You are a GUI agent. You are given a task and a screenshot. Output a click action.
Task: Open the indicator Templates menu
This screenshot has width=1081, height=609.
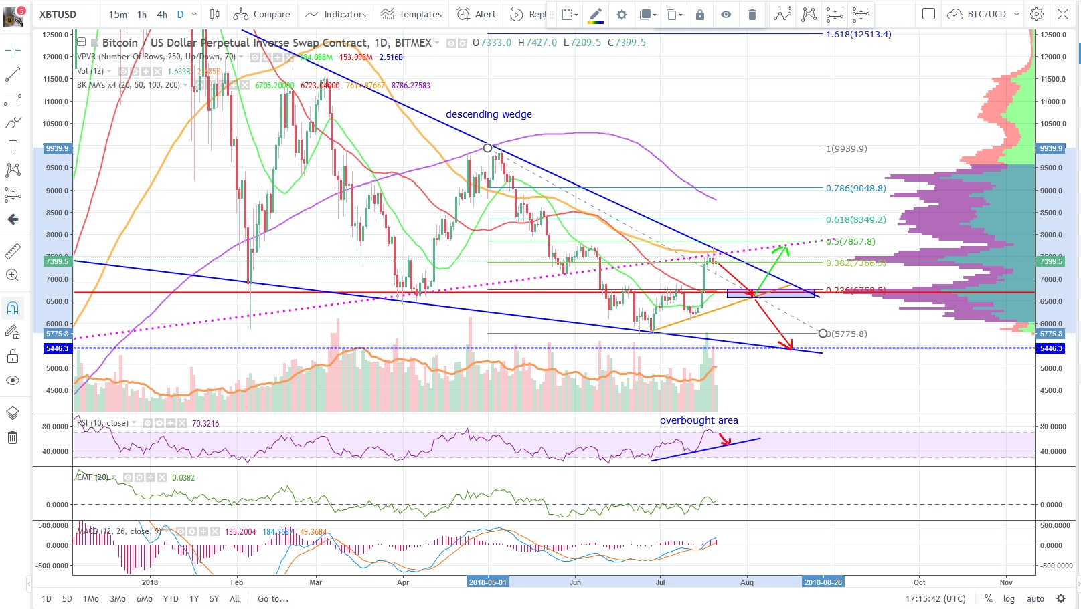(x=412, y=14)
